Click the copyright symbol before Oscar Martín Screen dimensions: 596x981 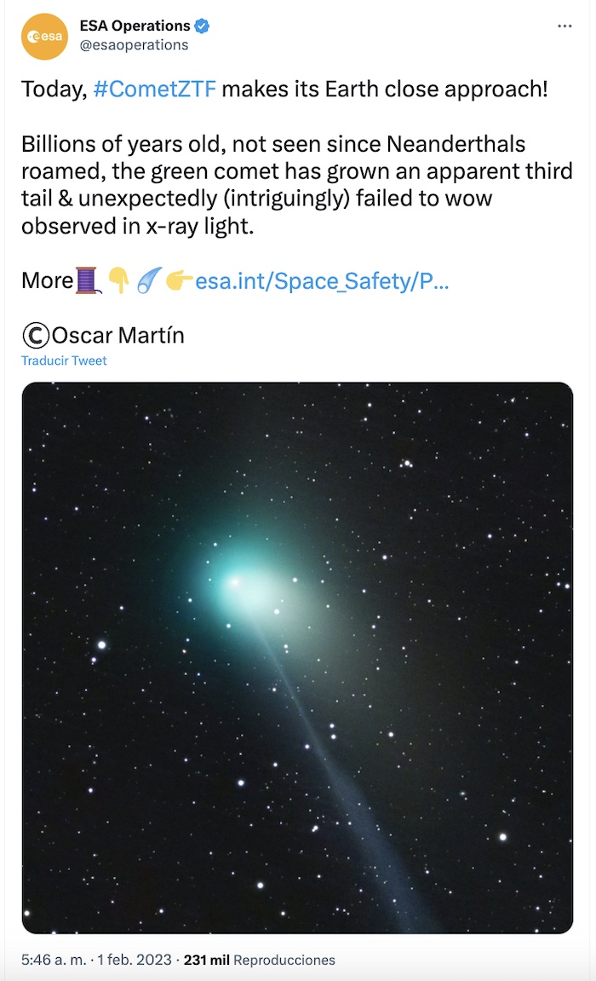click(36, 335)
